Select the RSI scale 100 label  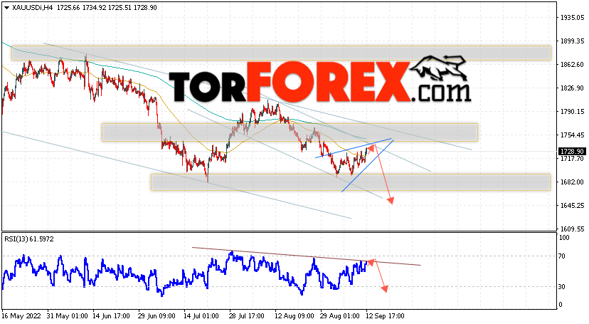tap(564, 238)
